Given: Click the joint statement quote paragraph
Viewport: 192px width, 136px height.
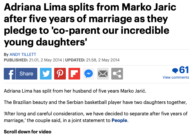Looking at the screenshot, I should pyautogui.click(x=96, y=117).
